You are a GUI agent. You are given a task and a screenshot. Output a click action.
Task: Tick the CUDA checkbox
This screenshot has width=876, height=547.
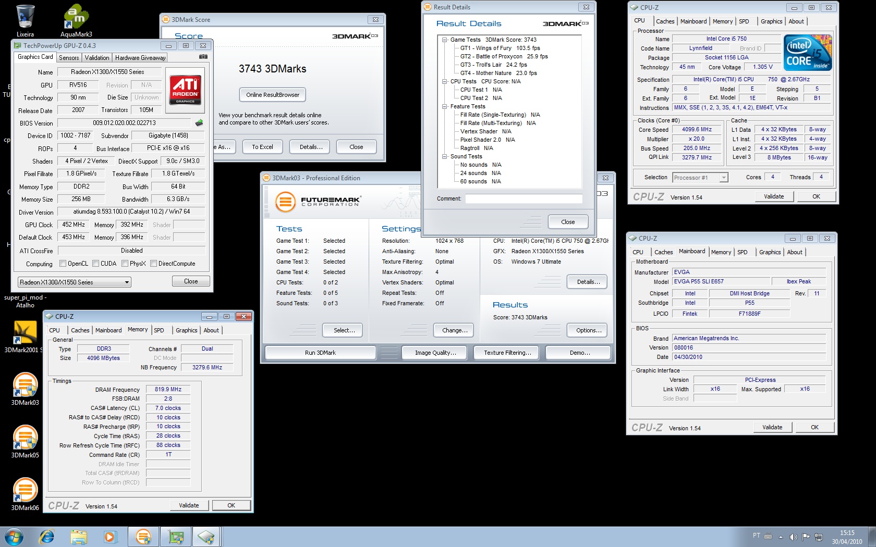coord(96,264)
